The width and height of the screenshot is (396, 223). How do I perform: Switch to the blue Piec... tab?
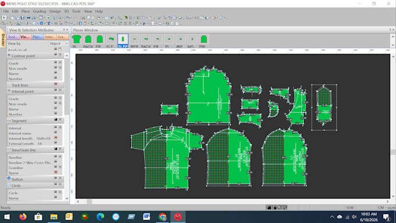click(x=38, y=37)
